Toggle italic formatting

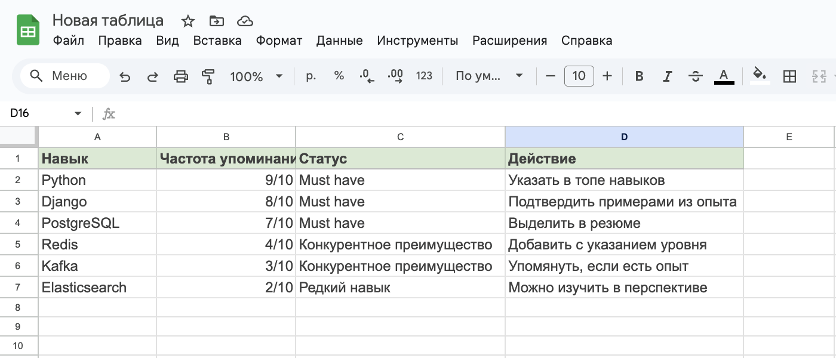[x=667, y=76]
